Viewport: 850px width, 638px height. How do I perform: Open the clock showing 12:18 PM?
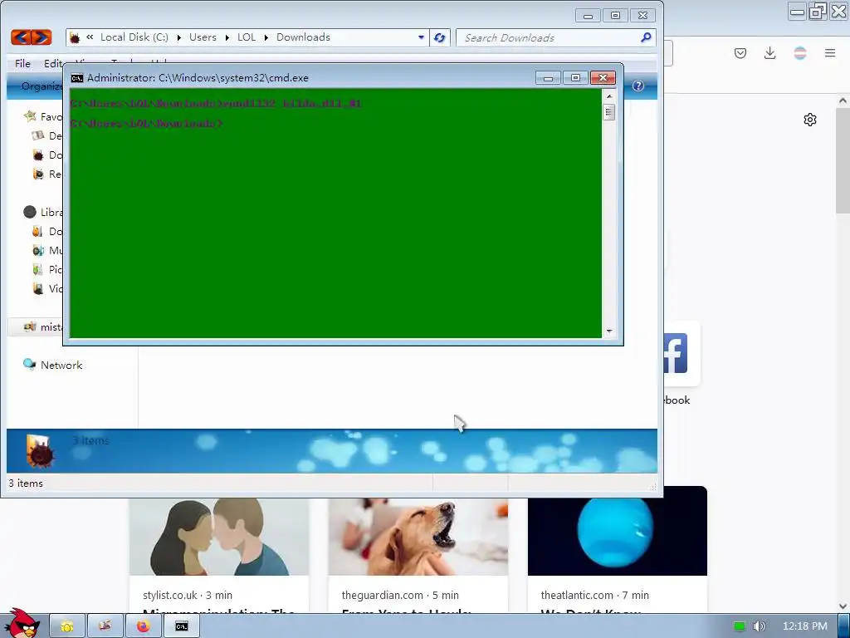(805, 626)
